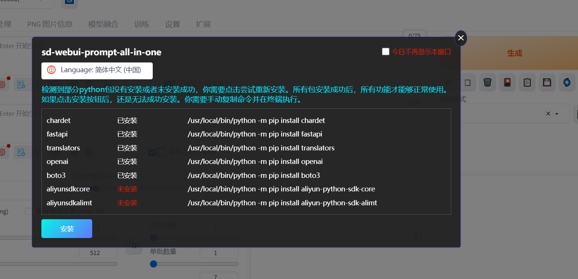Select the aliyunsdkcore package name
Image resolution: width=578 pixels, height=279 pixels.
coord(68,189)
